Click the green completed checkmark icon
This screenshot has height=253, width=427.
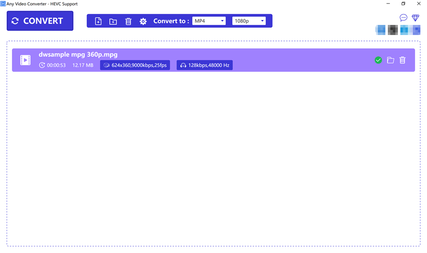click(378, 60)
